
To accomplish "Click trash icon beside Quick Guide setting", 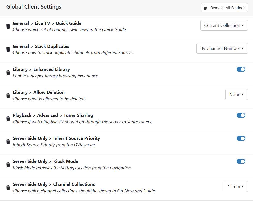I will [8, 26].
